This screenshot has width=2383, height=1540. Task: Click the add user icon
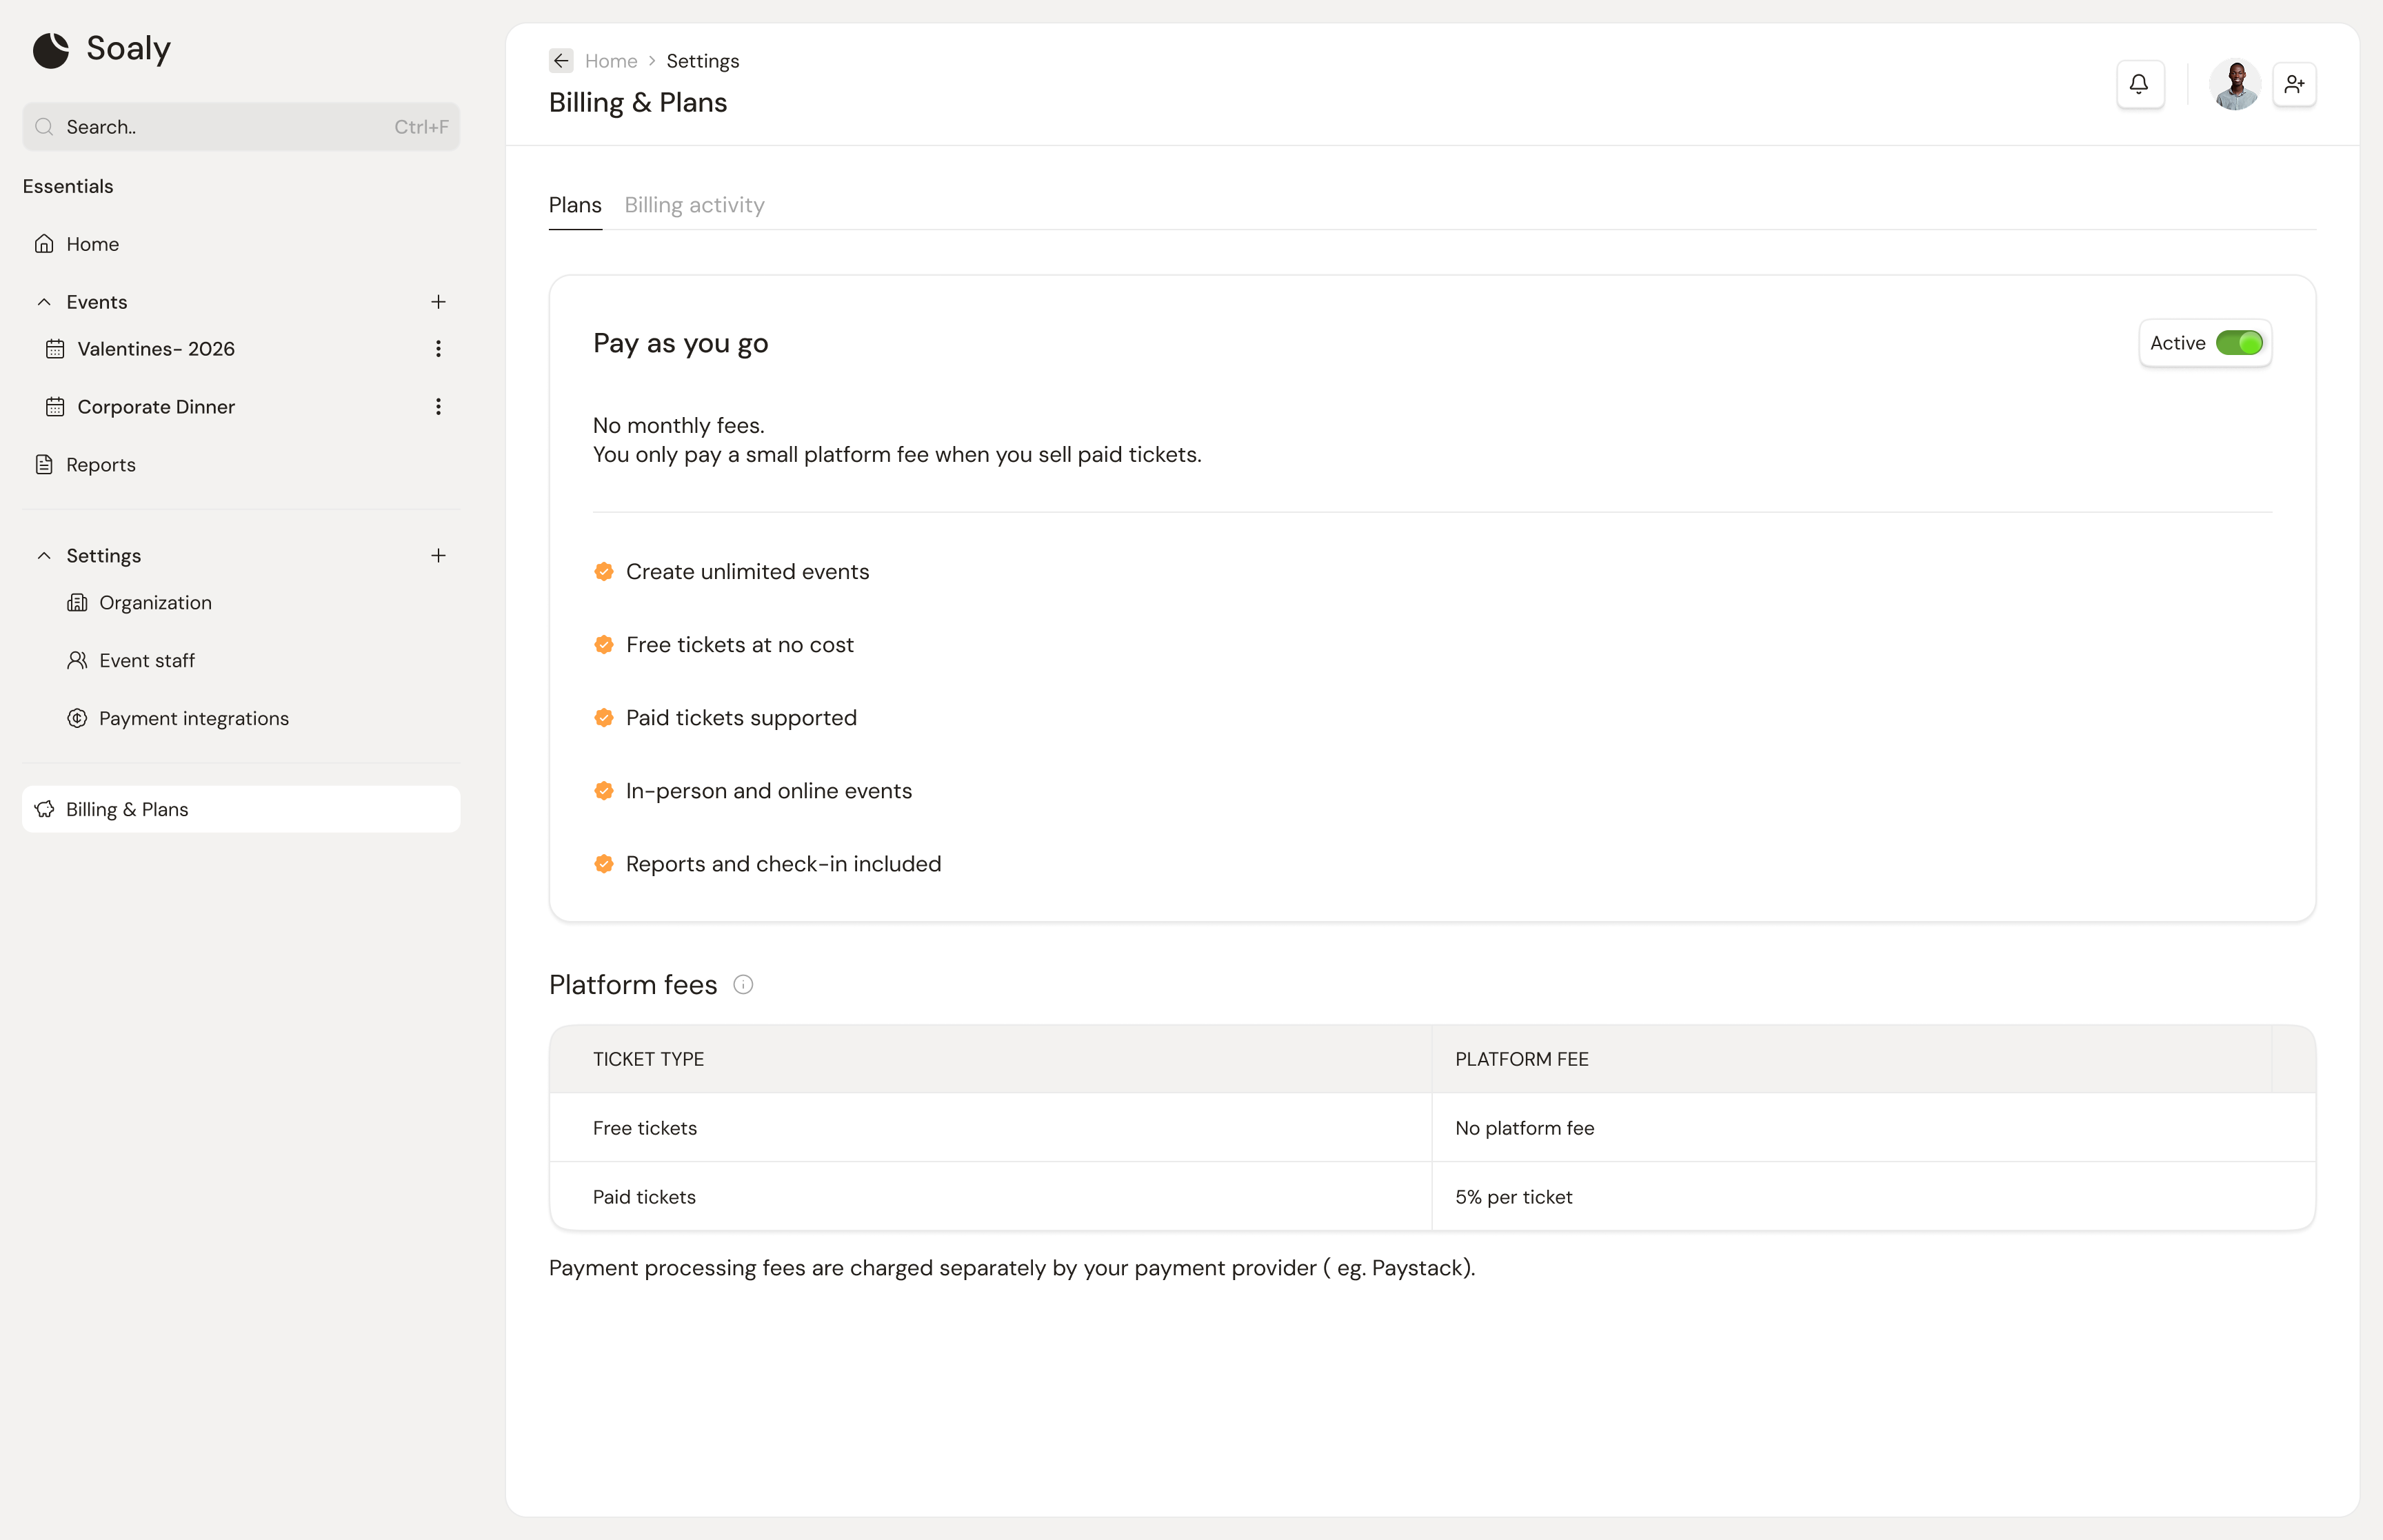2294,84
